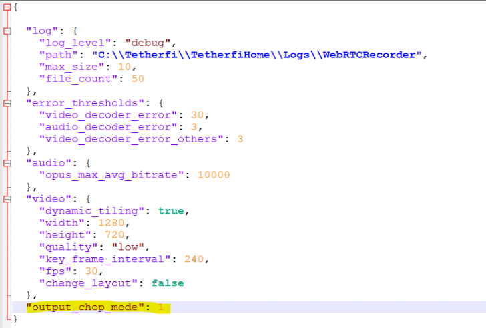Click the "video_decoder_error_others" key
486x328 pixels.
click(132, 139)
